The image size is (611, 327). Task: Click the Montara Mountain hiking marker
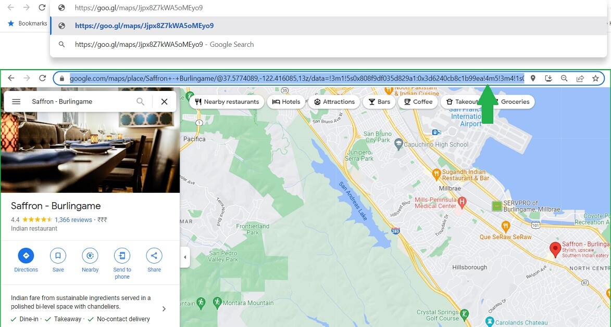217,302
